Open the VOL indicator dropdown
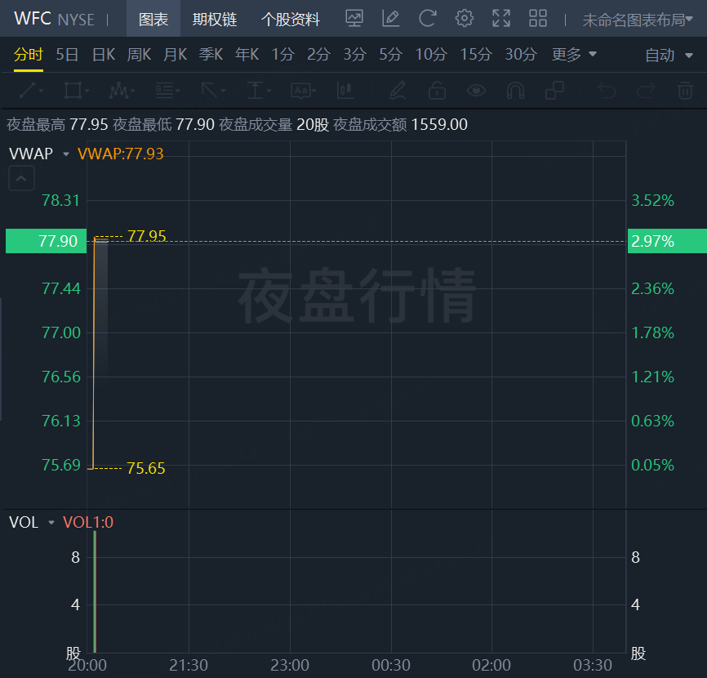707x678 pixels. coord(51,522)
